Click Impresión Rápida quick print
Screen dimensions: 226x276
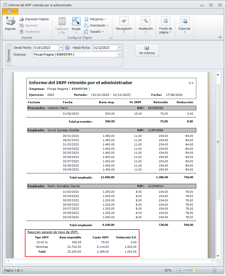(34, 19)
